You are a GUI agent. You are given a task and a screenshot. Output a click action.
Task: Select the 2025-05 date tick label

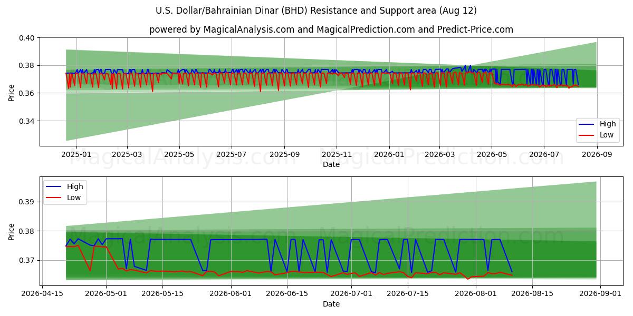pyautogui.click(x=179, y=154)
